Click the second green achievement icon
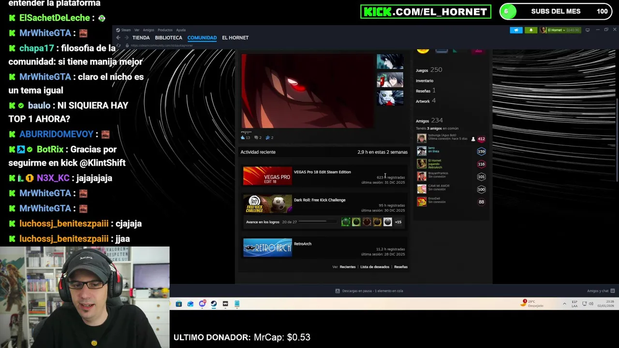Image resolution: width=619 pixels, height=348 pixels. click(356, 222)
